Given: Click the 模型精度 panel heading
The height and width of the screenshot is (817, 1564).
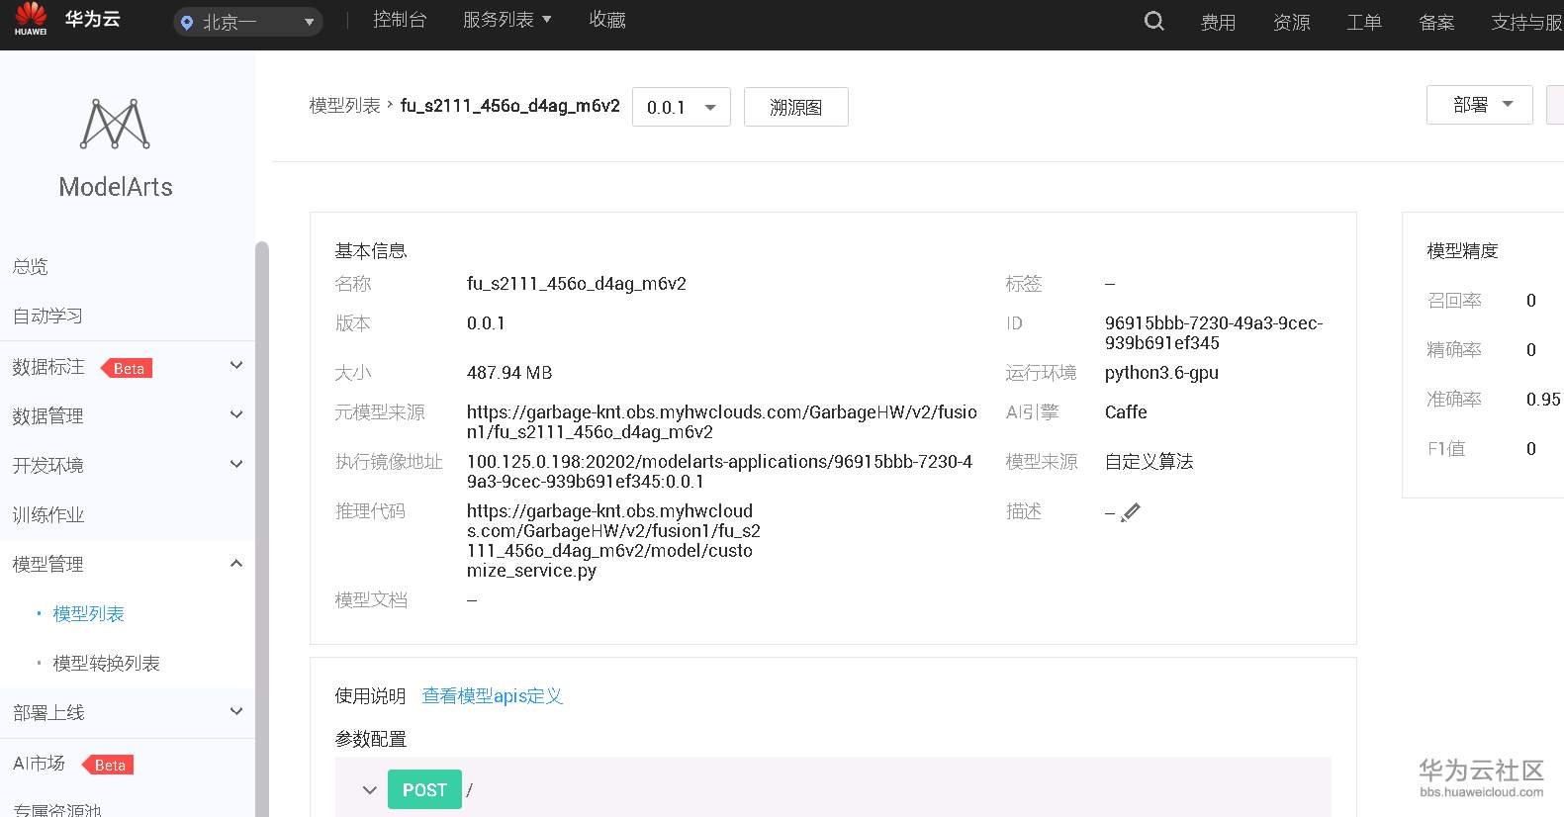Looking at the screenshot, I should pyautogui.click(x=1462, y=251).
